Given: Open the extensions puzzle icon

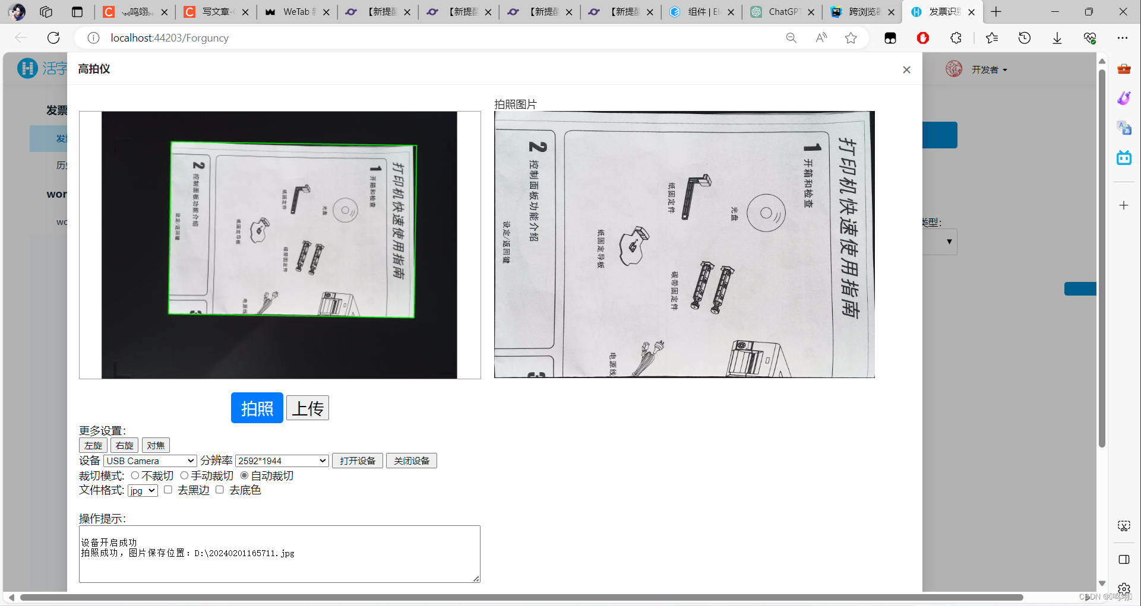Looking at the screenshot, I should click(x=956, y=38).
